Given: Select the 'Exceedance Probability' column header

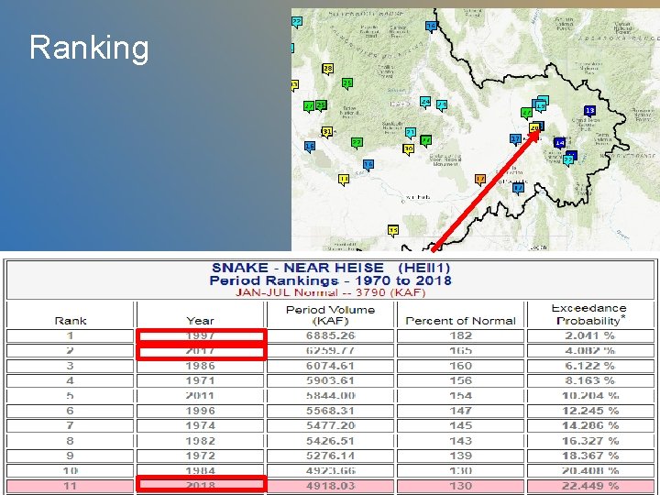Looking at the screenshot, I should pos(589,314).
